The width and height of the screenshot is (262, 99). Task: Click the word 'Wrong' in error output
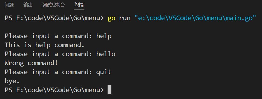pyautogui.click(x=14, y=63)
